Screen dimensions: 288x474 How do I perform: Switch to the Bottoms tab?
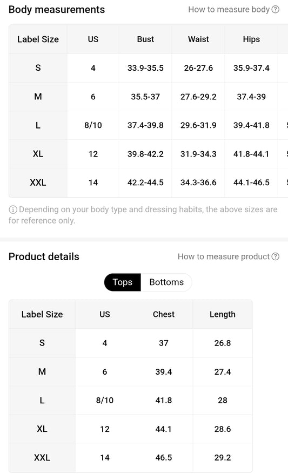(166, 282)
